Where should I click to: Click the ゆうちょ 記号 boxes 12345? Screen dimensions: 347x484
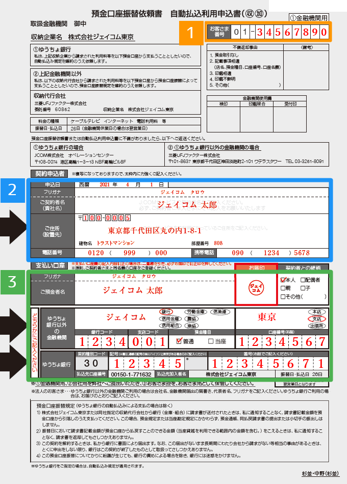(147, 364)
